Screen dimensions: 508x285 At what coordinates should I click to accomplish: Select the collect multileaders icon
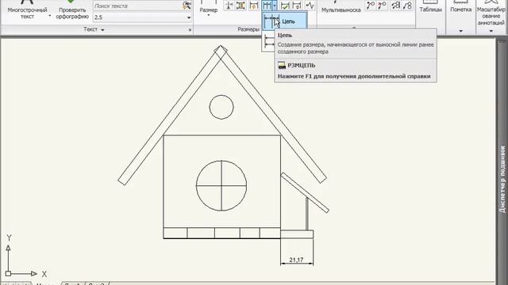click(407, 6)
